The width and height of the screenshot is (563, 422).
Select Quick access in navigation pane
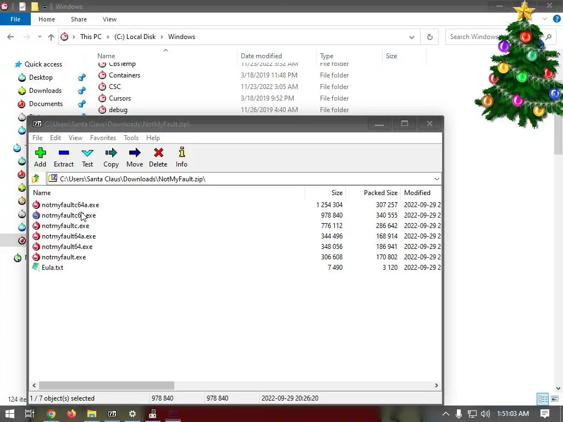point(43,64)
